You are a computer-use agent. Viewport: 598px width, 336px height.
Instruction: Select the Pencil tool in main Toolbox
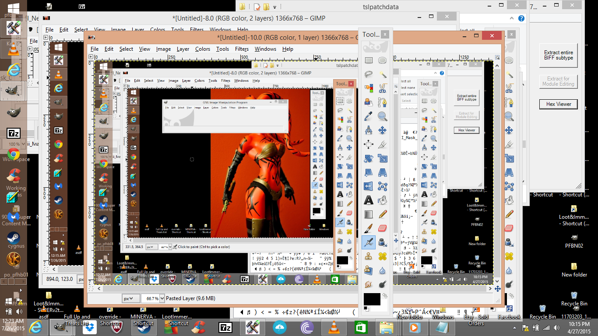click(382, 214)
